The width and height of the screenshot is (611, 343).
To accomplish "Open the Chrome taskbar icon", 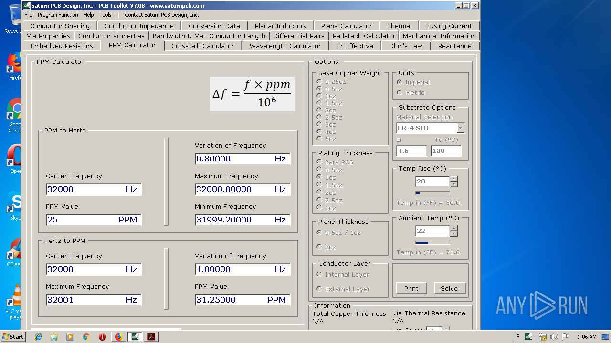I will pos(86,337).
